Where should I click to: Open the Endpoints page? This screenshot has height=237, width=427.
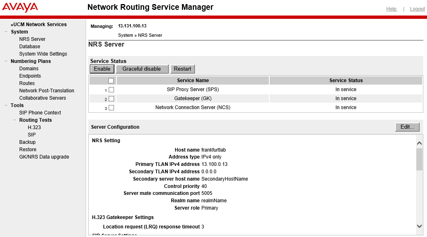coord(30,76)
